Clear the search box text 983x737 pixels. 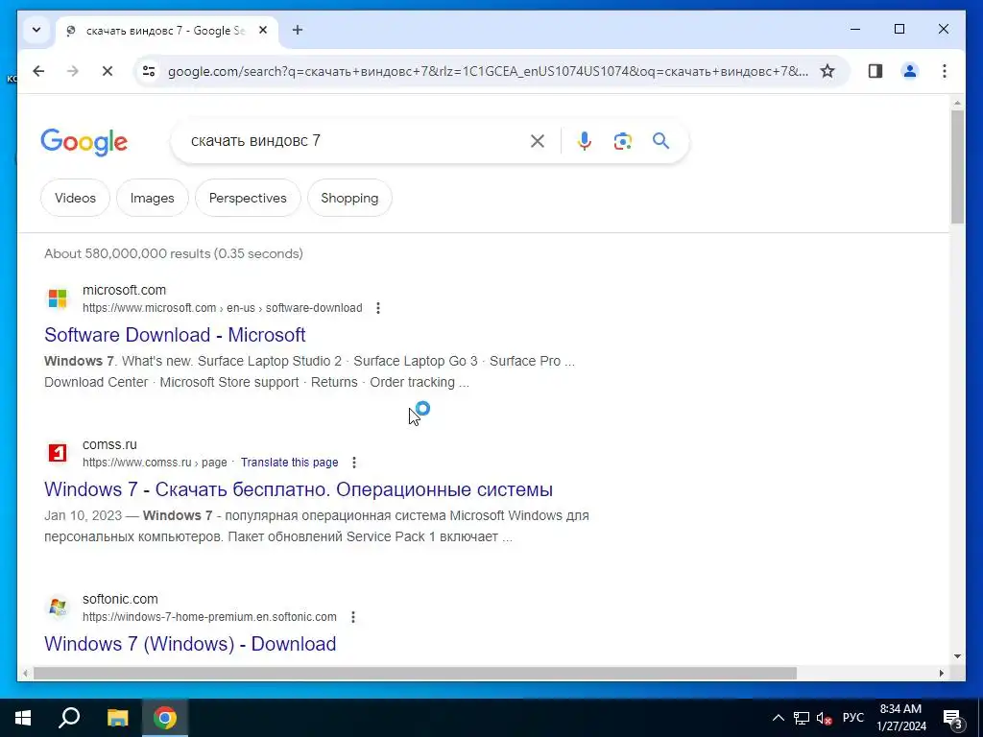(538, 141)
